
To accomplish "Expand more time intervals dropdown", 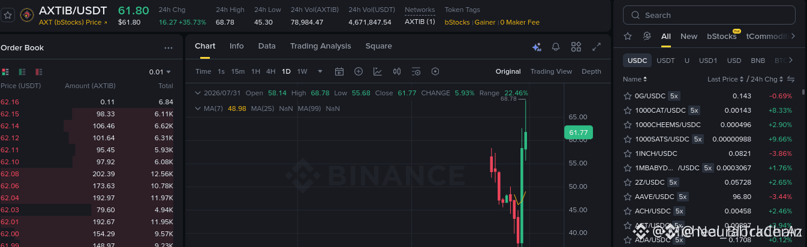I will [320, 71].
